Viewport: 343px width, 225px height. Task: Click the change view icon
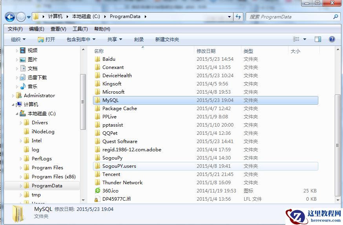[x=296, y=39]
